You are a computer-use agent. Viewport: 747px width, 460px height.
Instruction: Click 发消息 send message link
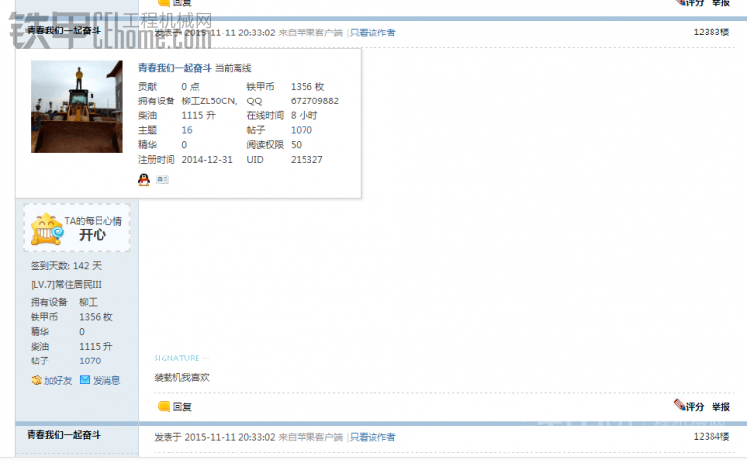[x=106, y=380]
